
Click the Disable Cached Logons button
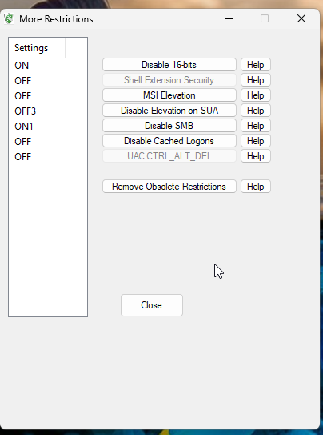coord(169,141)
